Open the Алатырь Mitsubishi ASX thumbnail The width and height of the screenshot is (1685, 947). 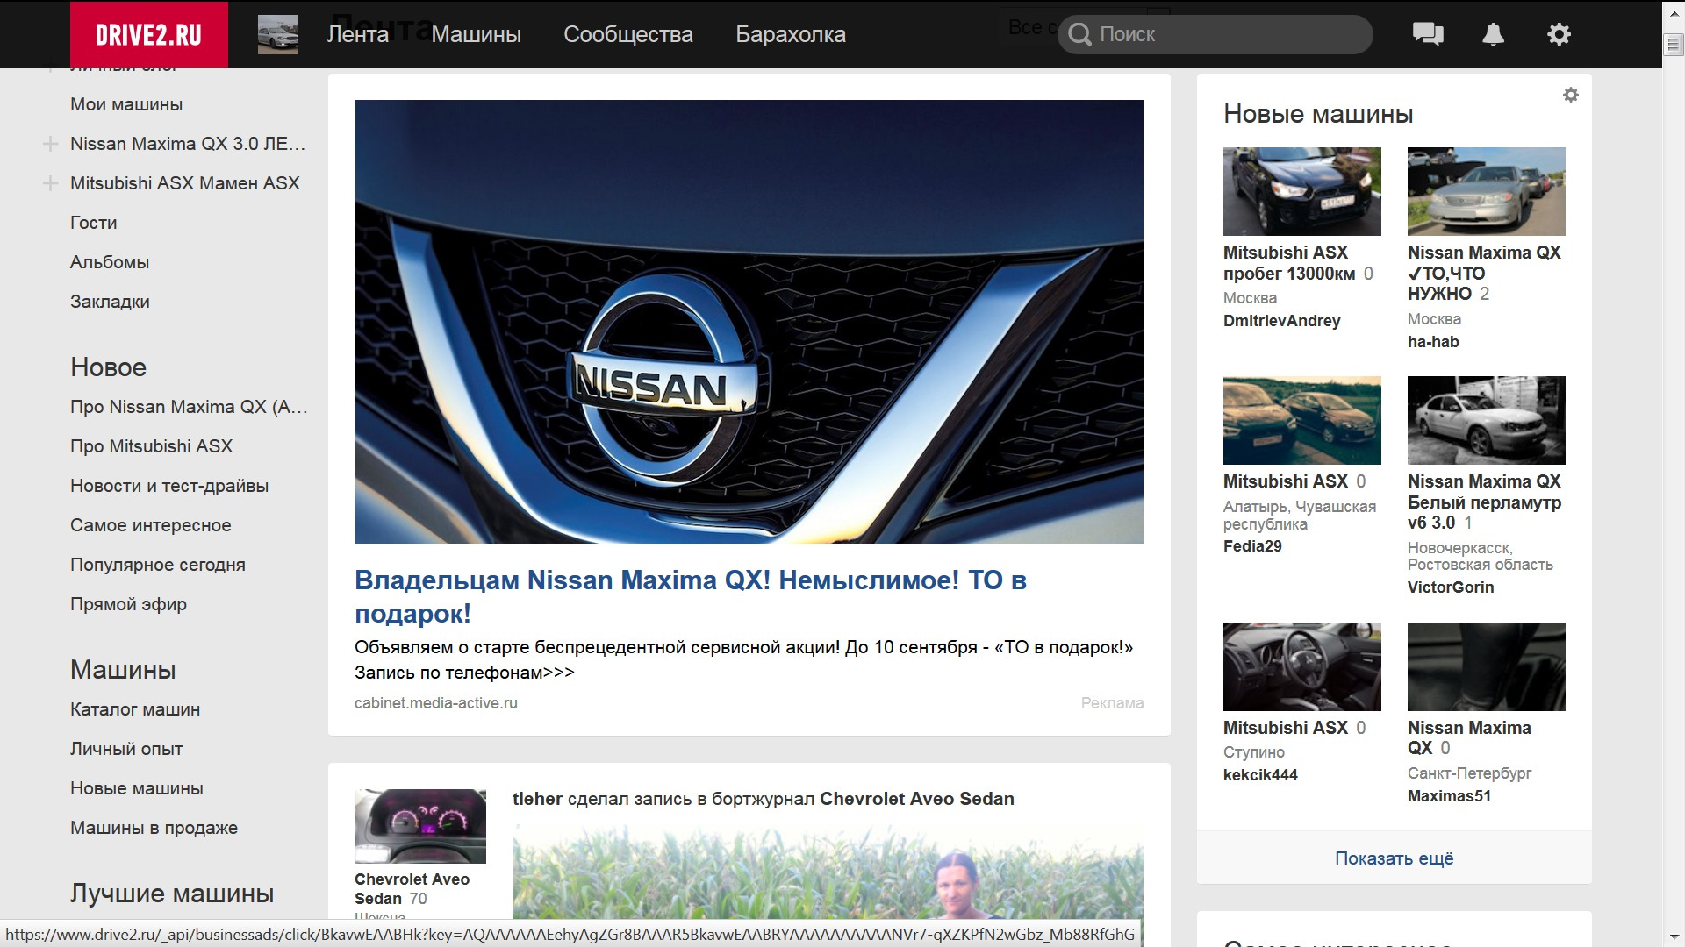click(x=1302, y=420)
